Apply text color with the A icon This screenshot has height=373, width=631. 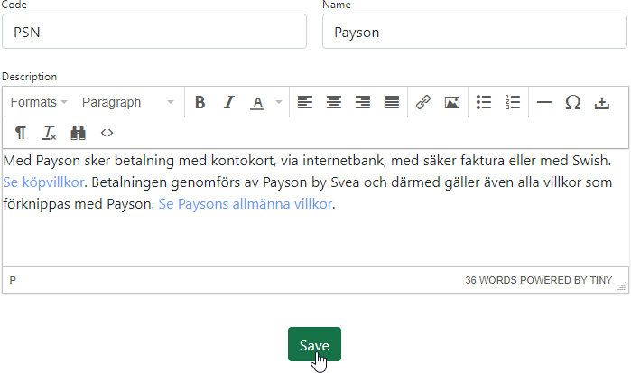[257, 103]
